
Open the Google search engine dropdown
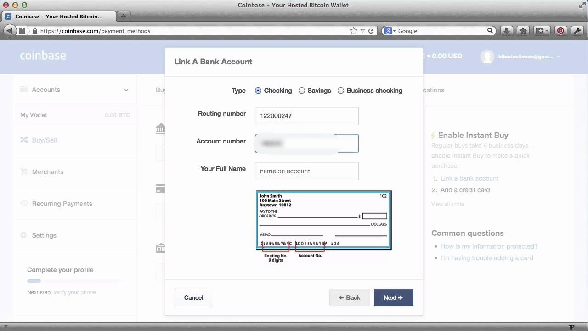click(390, 31)
